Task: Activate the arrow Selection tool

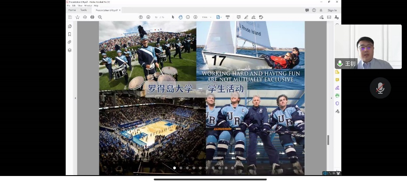Action: pos(173,17)
